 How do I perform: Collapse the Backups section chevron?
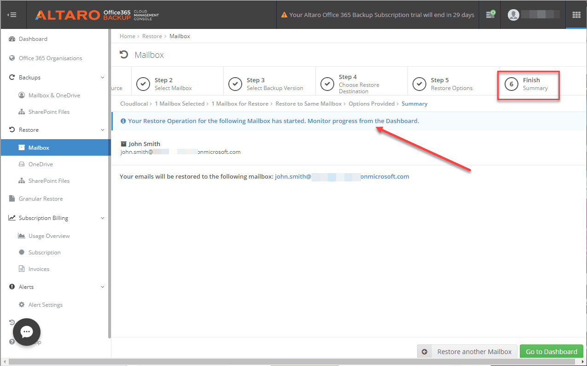click(x=102, y=78)
